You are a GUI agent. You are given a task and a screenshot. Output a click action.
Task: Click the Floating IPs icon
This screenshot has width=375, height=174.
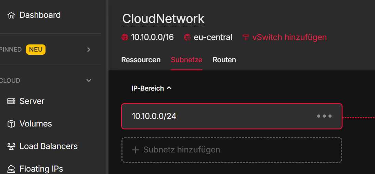(x=11, y=169)
